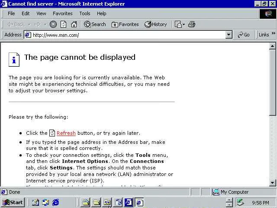
Task: Click the 'Please try the following:' text
Action: (39, 117)
